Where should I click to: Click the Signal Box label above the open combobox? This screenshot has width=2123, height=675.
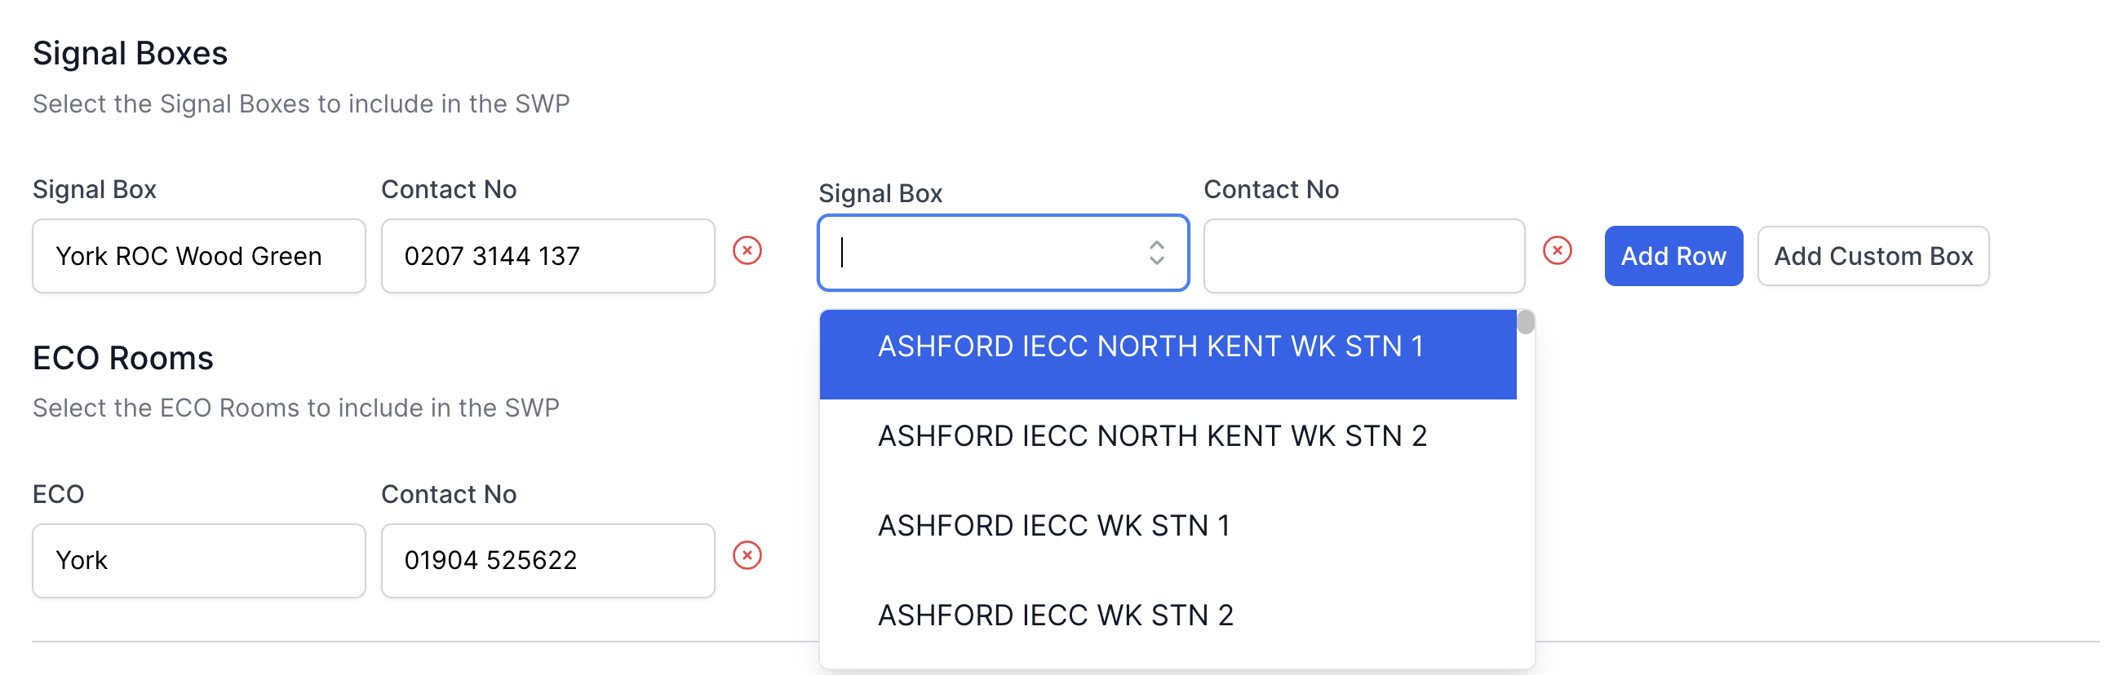[880, 193]
